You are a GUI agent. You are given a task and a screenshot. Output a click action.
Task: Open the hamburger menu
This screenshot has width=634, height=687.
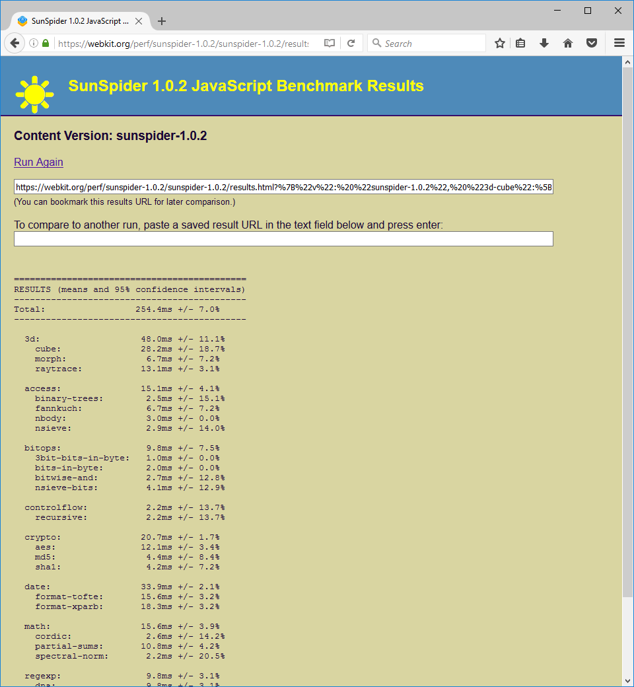coord(619,43)
